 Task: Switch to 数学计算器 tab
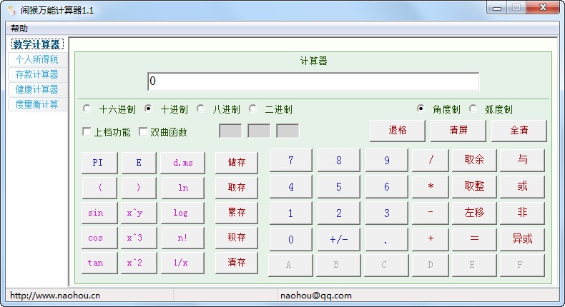point(36,44)
